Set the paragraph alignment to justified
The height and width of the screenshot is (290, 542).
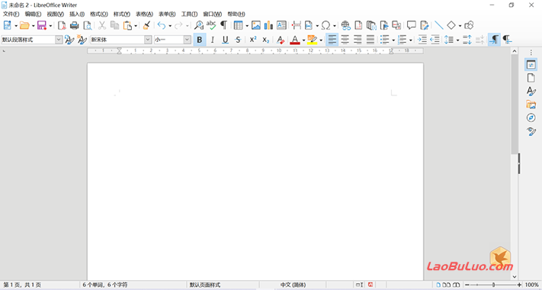point(370,40)
